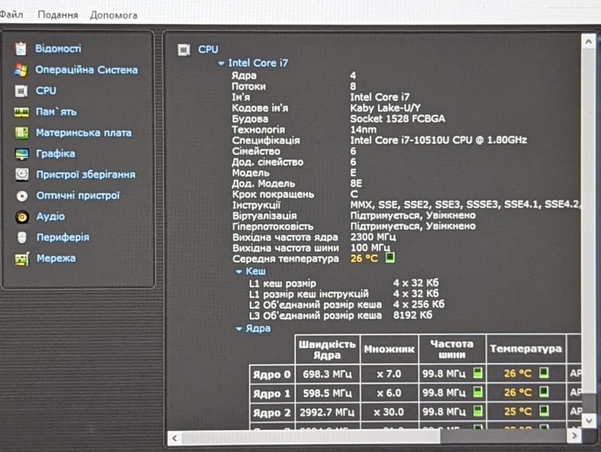This screenshot has width=601, height=452.
Task: Click the vertical scrollbar down arrow
Action: [589, 421]
